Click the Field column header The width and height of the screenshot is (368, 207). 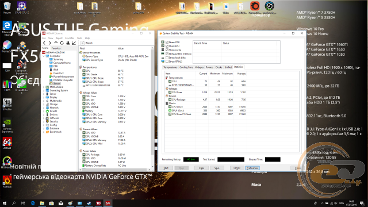point(98,48)
